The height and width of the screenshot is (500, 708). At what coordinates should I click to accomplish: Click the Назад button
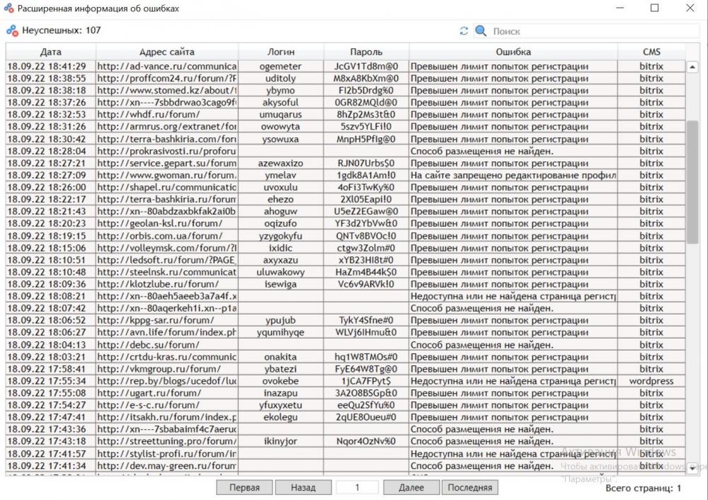click(303, 487)
